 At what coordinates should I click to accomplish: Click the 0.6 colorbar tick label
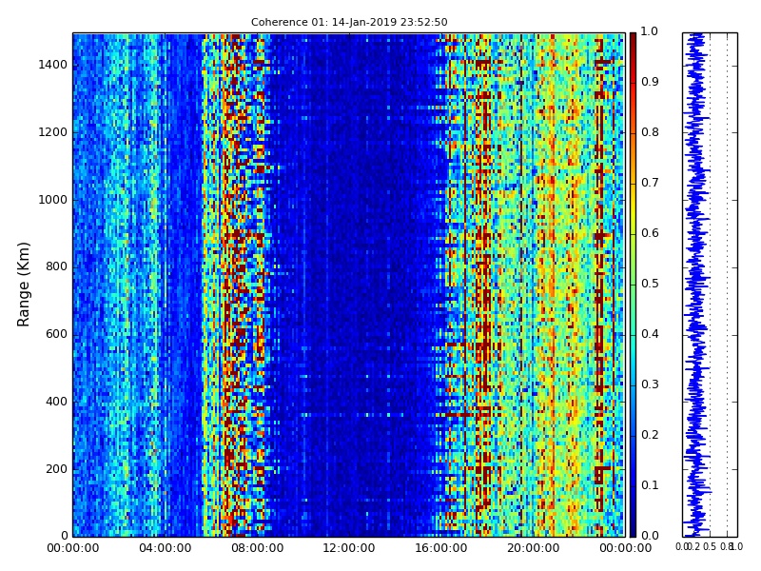[x=650, y=233]
